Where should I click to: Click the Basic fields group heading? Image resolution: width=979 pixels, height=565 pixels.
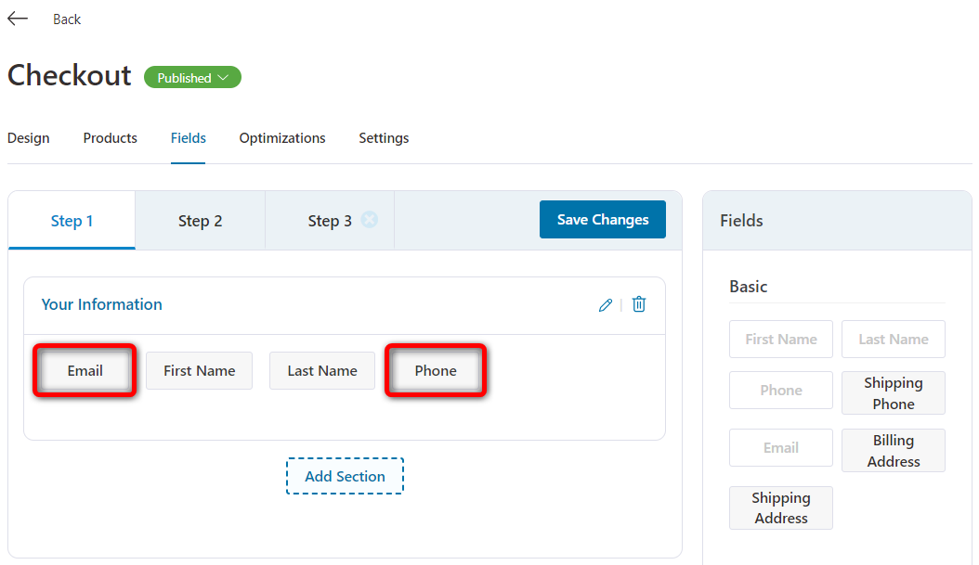(x=748, y=287)
